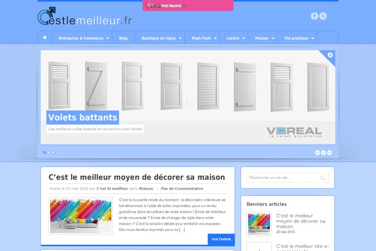Click the 20 mai 2015 sidebar date
Viewport: 376px width, 251px height.
pyautogui.click(x=286, y=232)
